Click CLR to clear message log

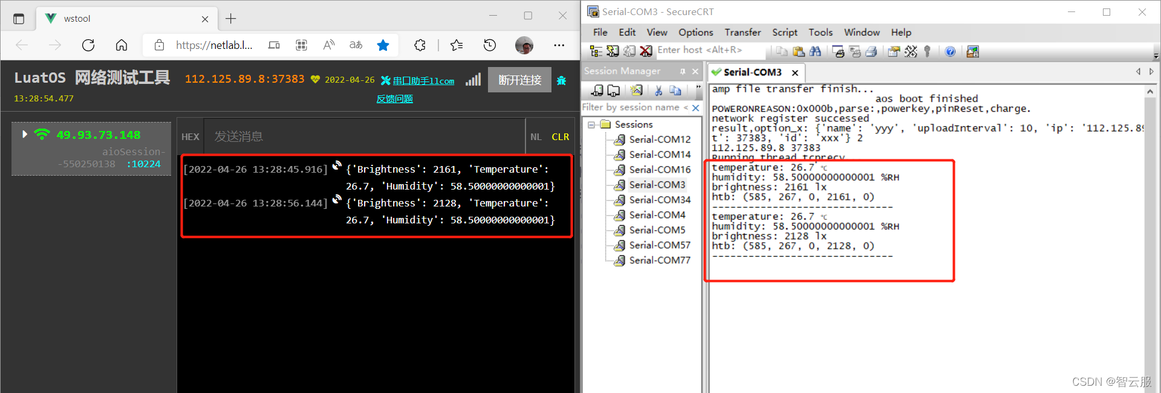point(560,137)
